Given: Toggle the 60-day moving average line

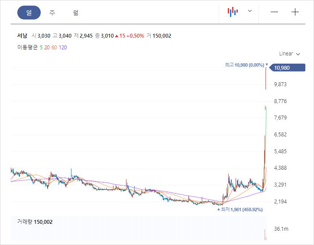Looking at the screenshot, I should coord(54,48).
